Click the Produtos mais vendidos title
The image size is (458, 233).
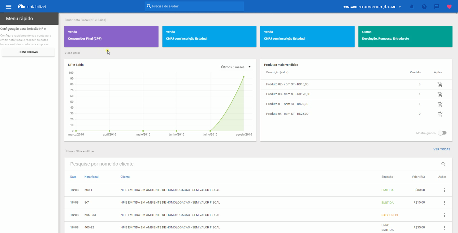(x=281, y=65)
